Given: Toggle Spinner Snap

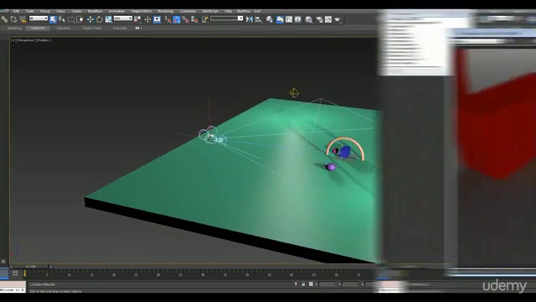Looking at the screenshot, I should pyautogui.click(x=194, y=19).
